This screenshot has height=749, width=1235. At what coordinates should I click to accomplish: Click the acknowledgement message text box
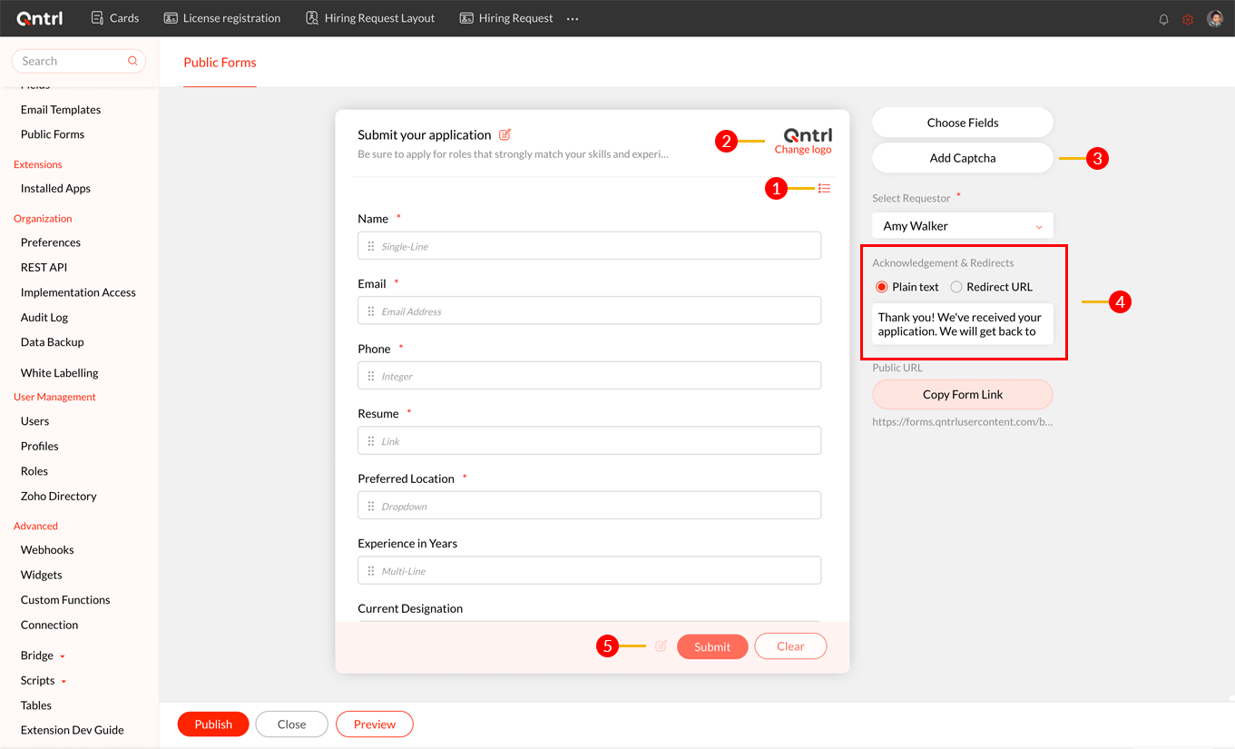pyautogui.click(x=963, y=324)
